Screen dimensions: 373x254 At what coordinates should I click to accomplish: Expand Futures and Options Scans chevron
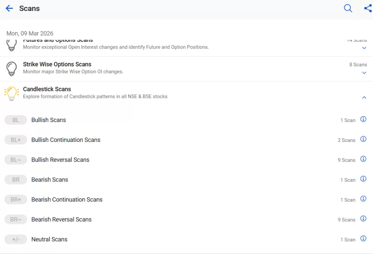(x=364, y=48)
